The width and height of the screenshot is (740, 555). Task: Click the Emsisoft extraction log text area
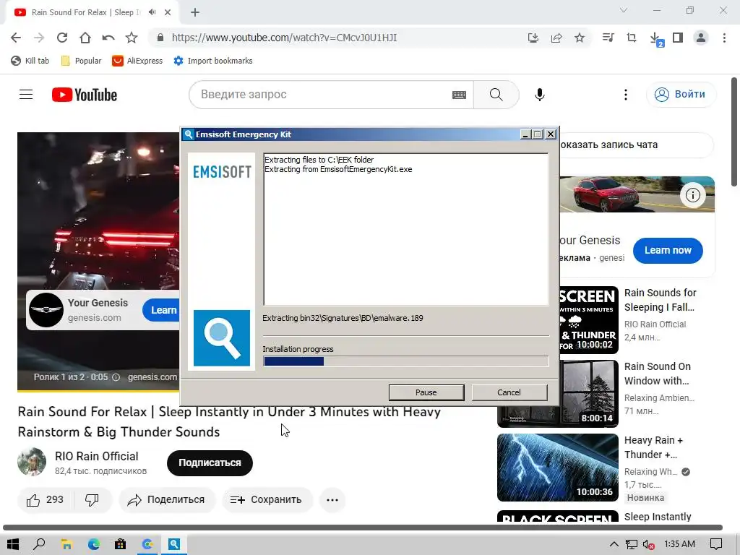point(406,229)
